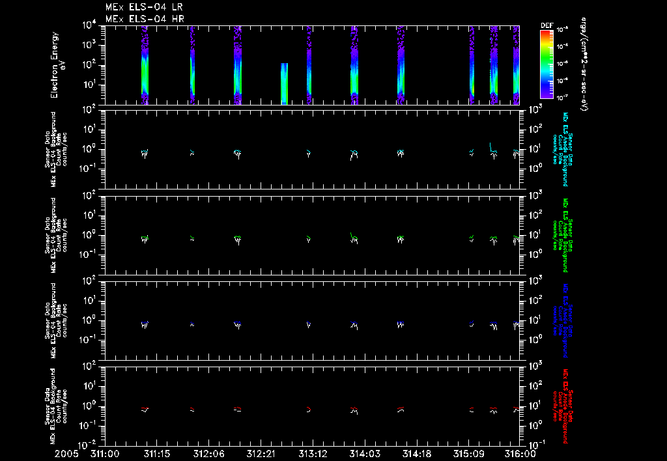Click the '312:06' time axis label
667x461 pixels.
[208, 454]
